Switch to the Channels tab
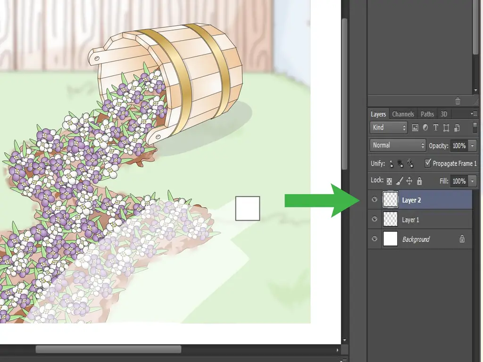This screenshot has width=483, height=362. pyautogui.click(x=403, y=114)
